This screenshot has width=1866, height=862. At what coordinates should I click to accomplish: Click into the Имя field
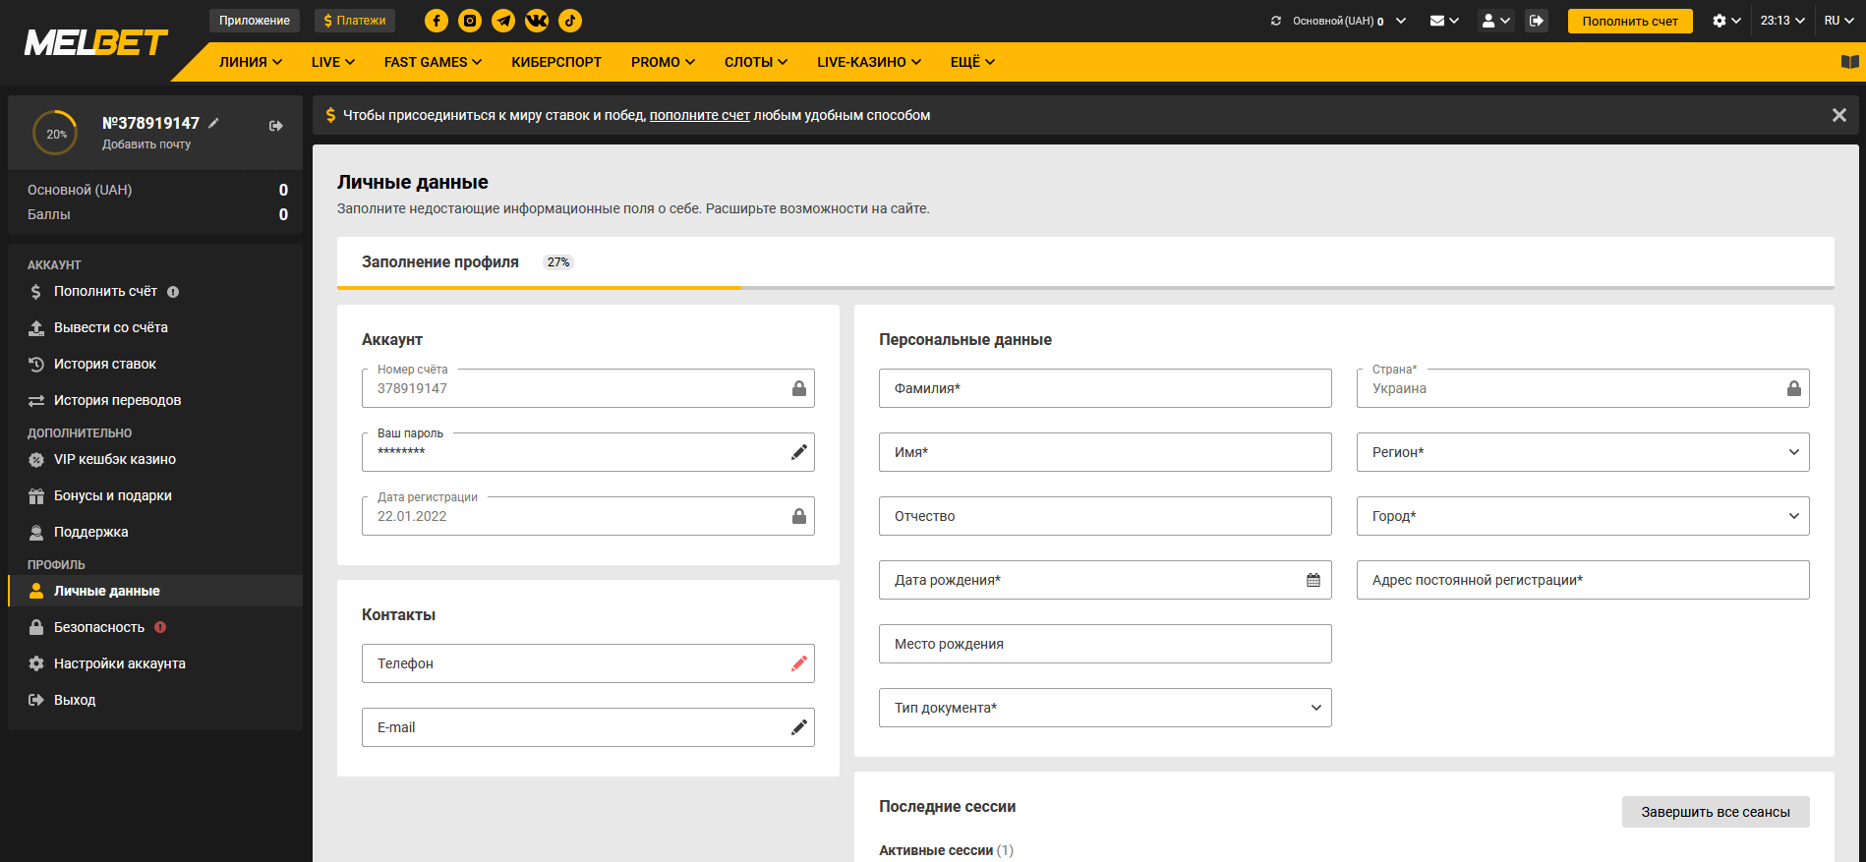pyautogui.click(x=1105, y=452)
